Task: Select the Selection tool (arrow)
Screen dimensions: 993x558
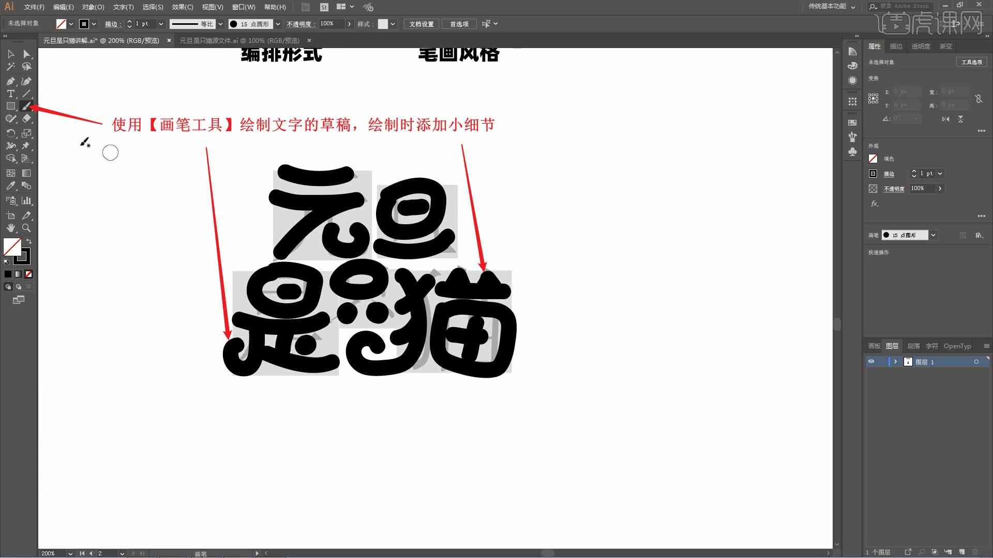Action: point(10,53)
